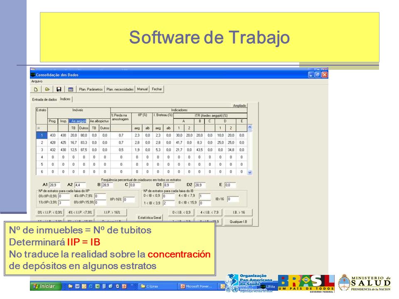Click the Save floppy disk icon
Viewport: 399px width, 299px height.
pyautogui.click(x=59, y=89)
